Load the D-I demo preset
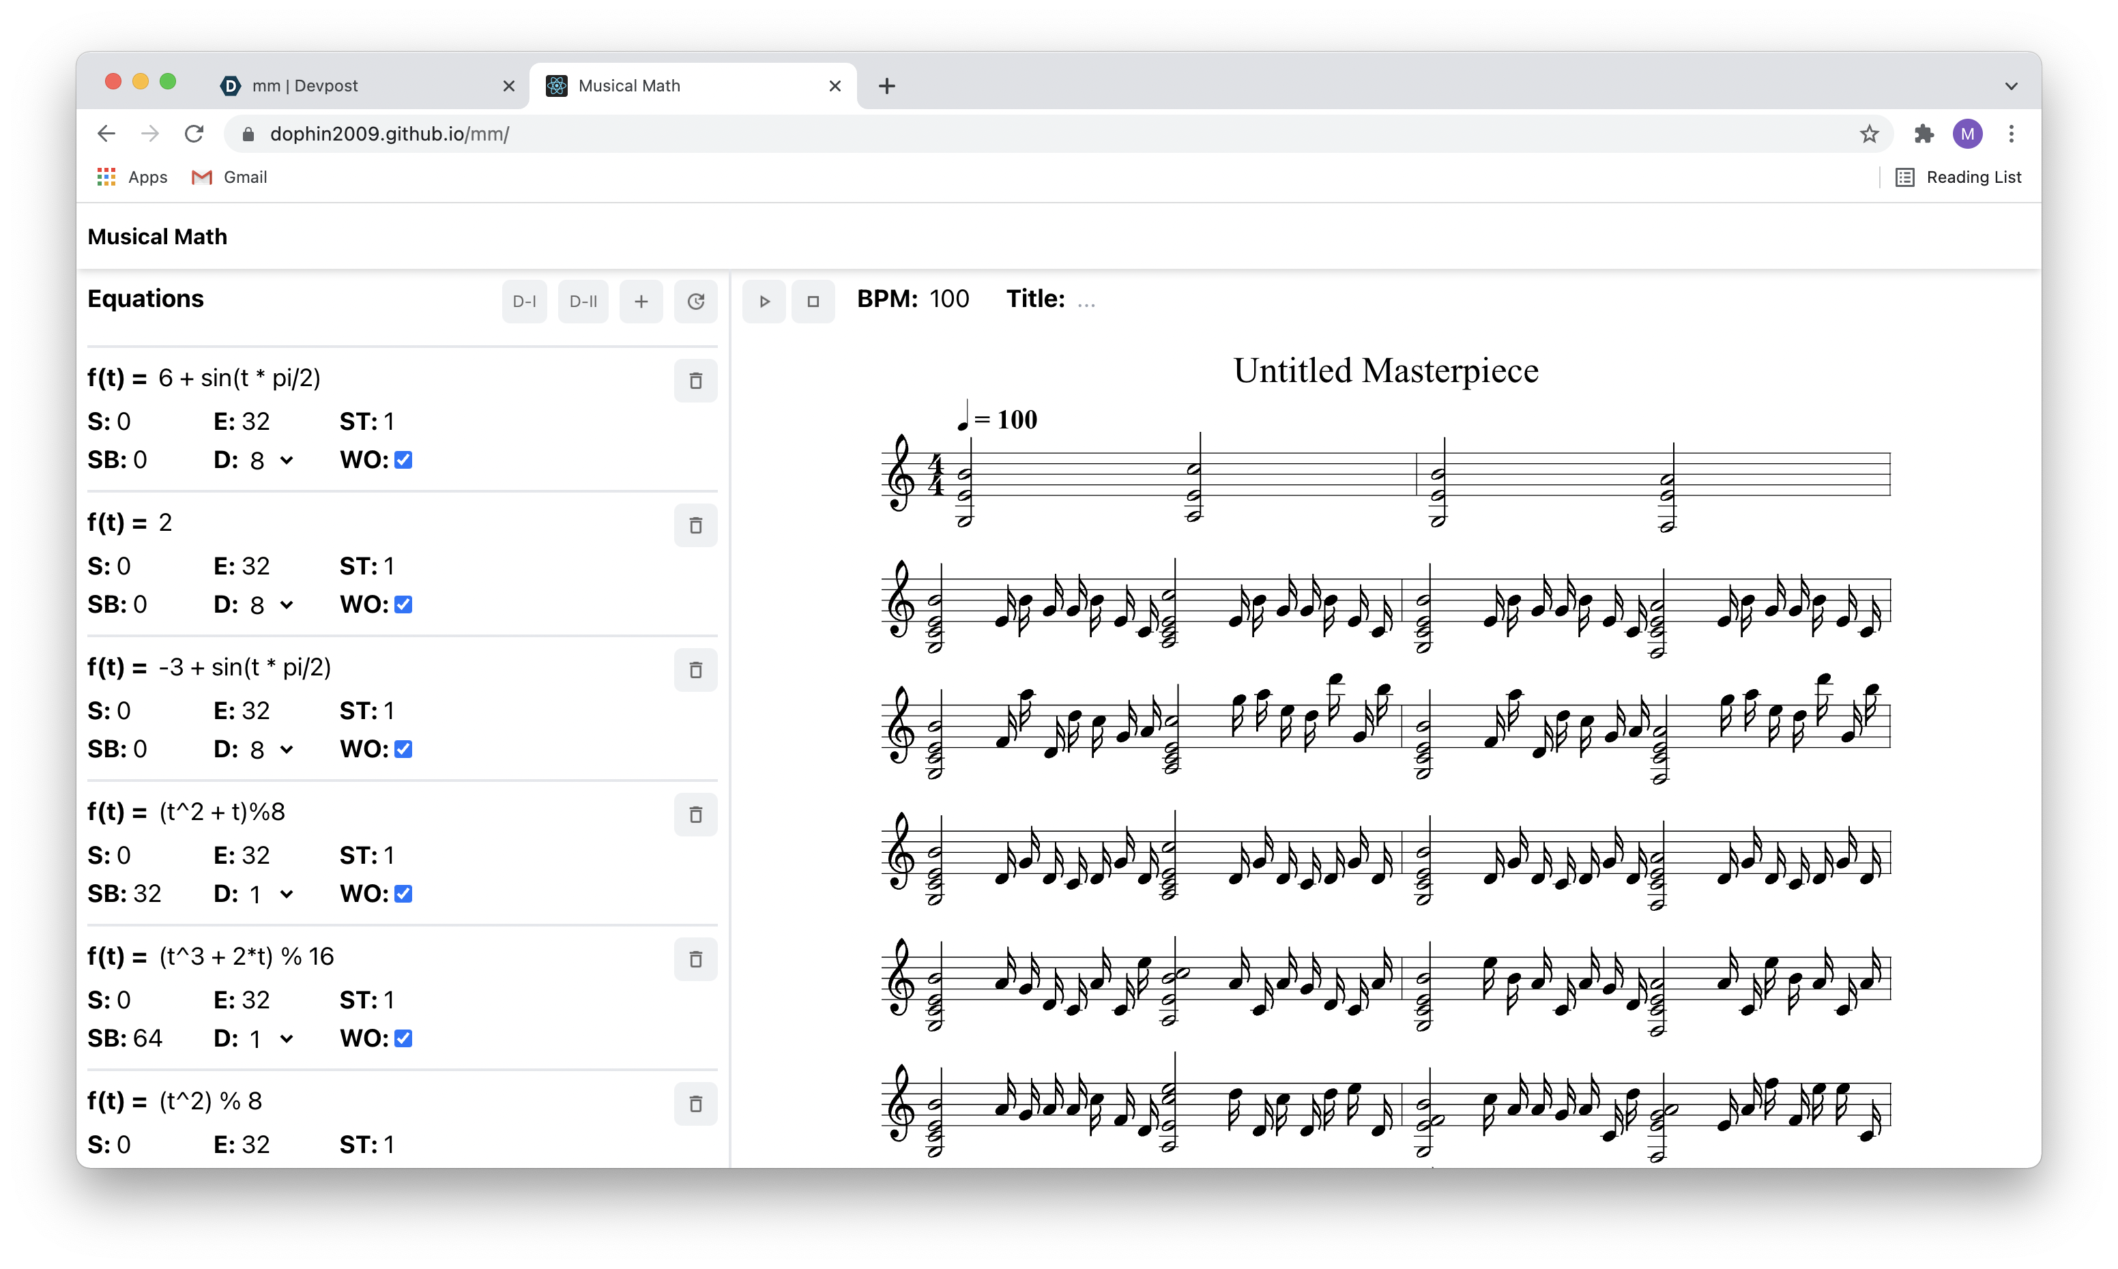 coord(524,301)
